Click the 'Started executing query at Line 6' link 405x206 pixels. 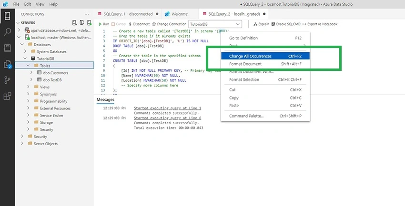pos(167,118)
